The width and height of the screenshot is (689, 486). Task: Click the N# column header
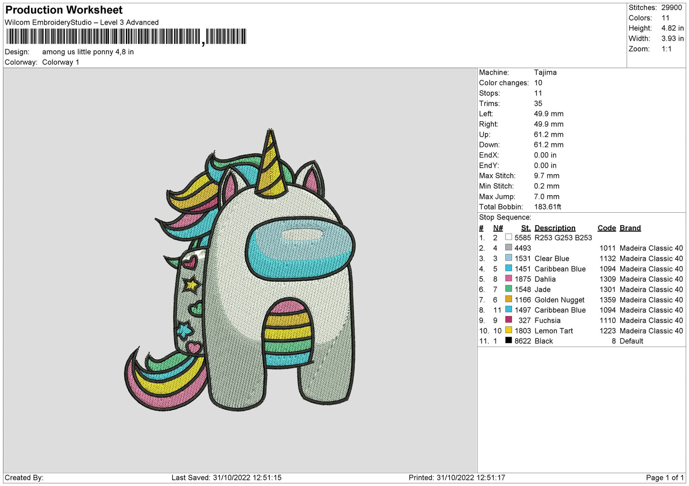(x=498, y=228)
